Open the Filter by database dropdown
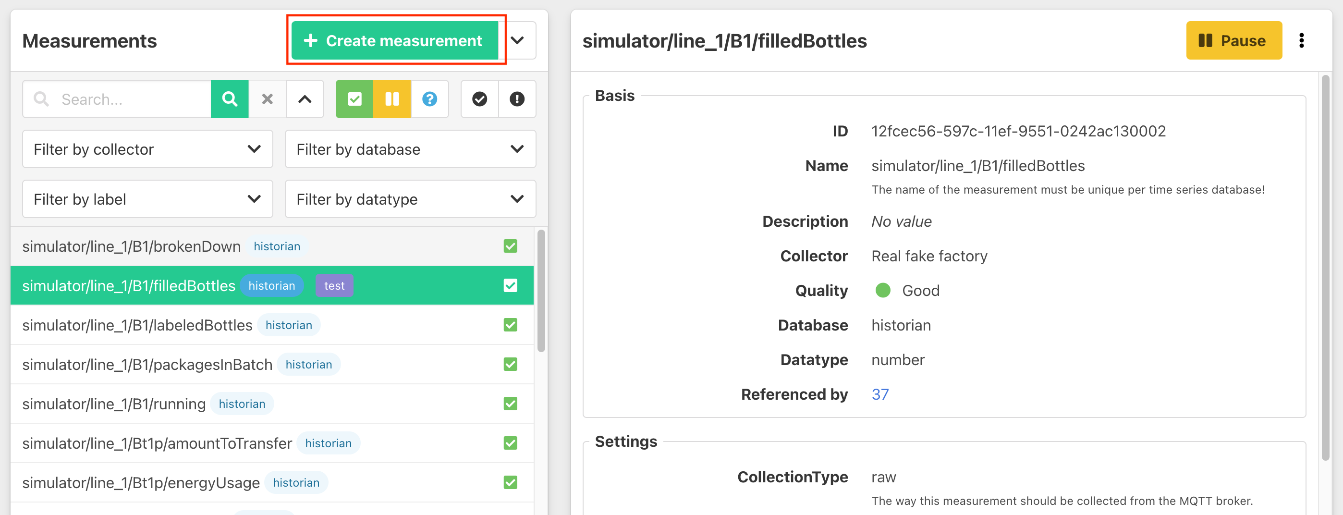Screen dimensions: 1343x515 410,149
